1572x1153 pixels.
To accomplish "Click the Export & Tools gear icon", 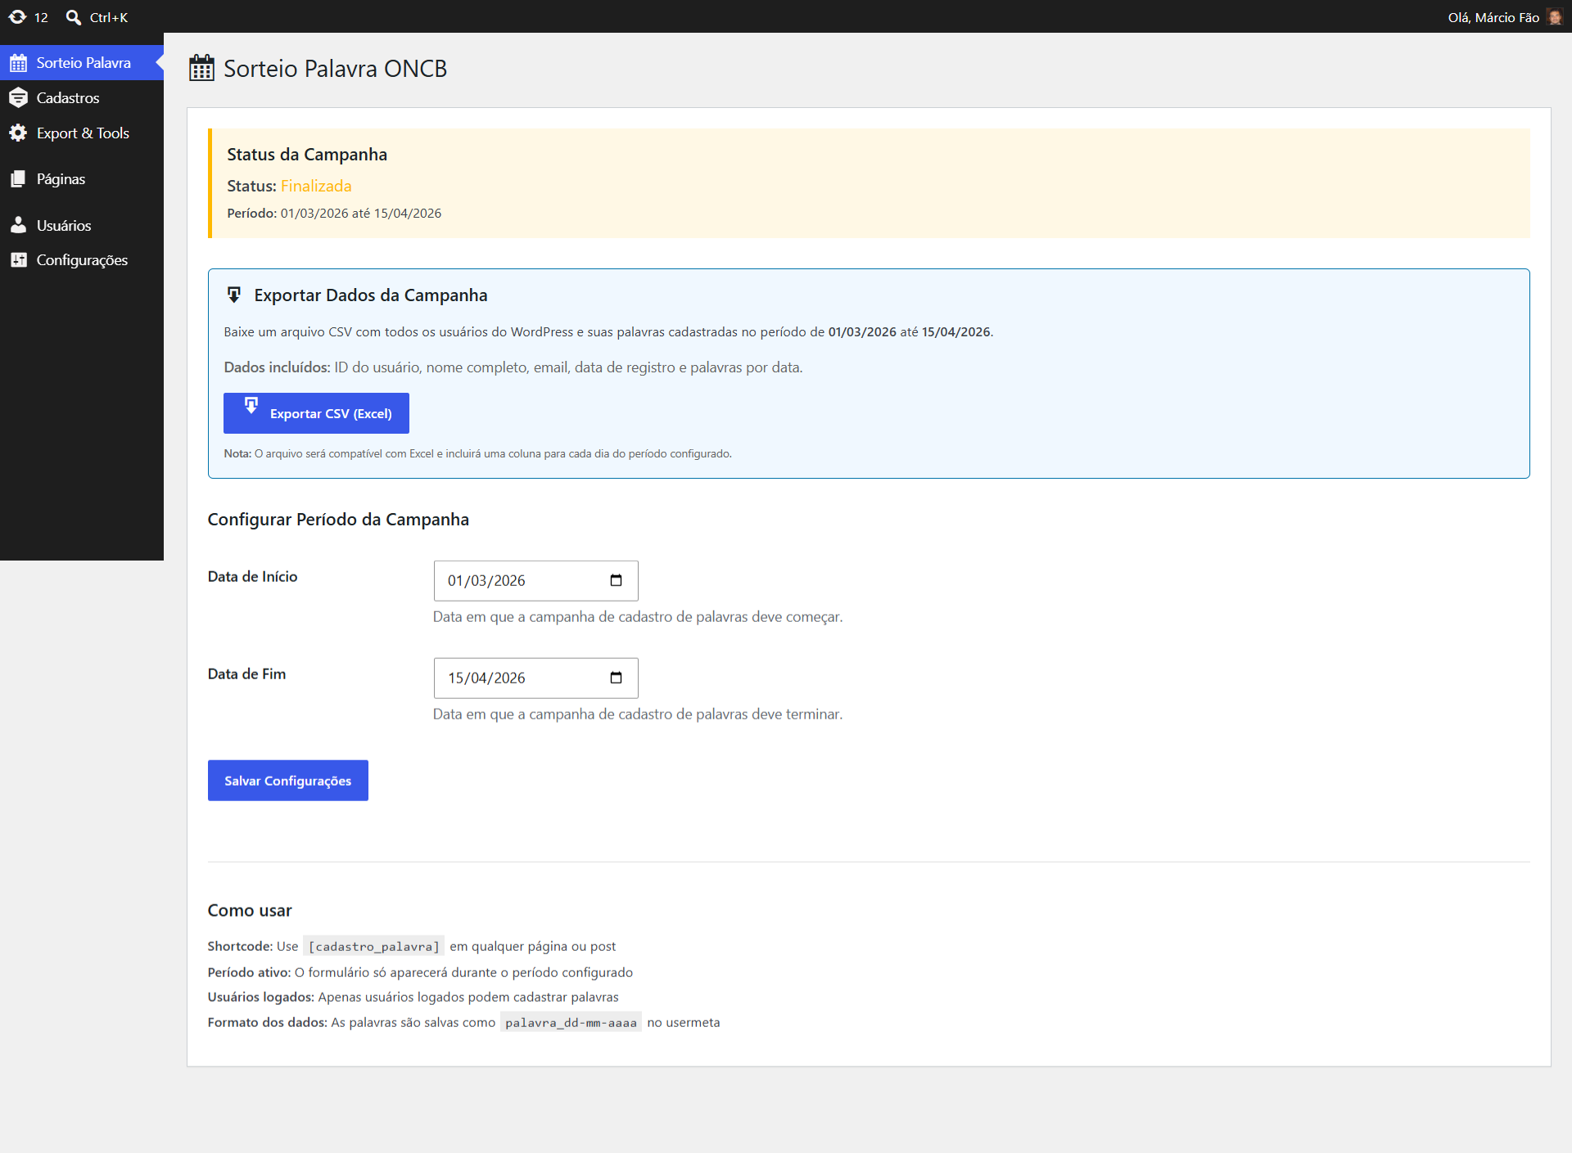I will pos(18,133).
